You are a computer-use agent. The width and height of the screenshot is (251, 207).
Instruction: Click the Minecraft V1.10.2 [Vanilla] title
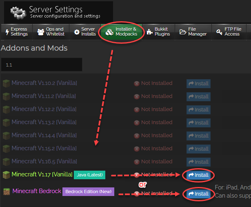click(x=44, y=83)
